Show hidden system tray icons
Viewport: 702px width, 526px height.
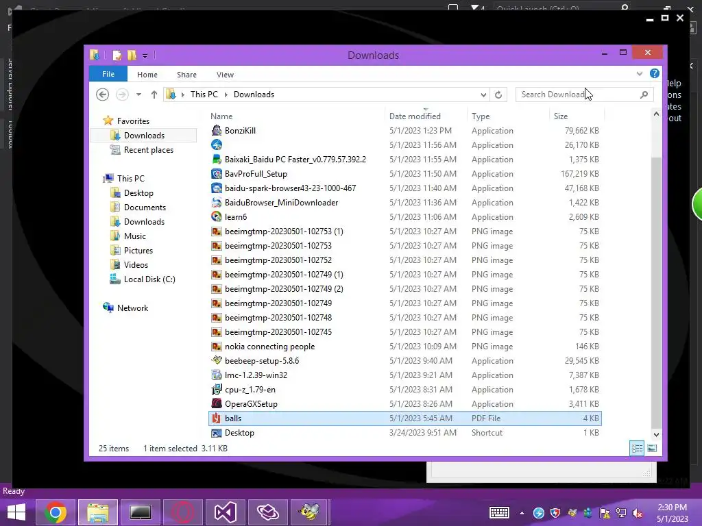(522, 513)
